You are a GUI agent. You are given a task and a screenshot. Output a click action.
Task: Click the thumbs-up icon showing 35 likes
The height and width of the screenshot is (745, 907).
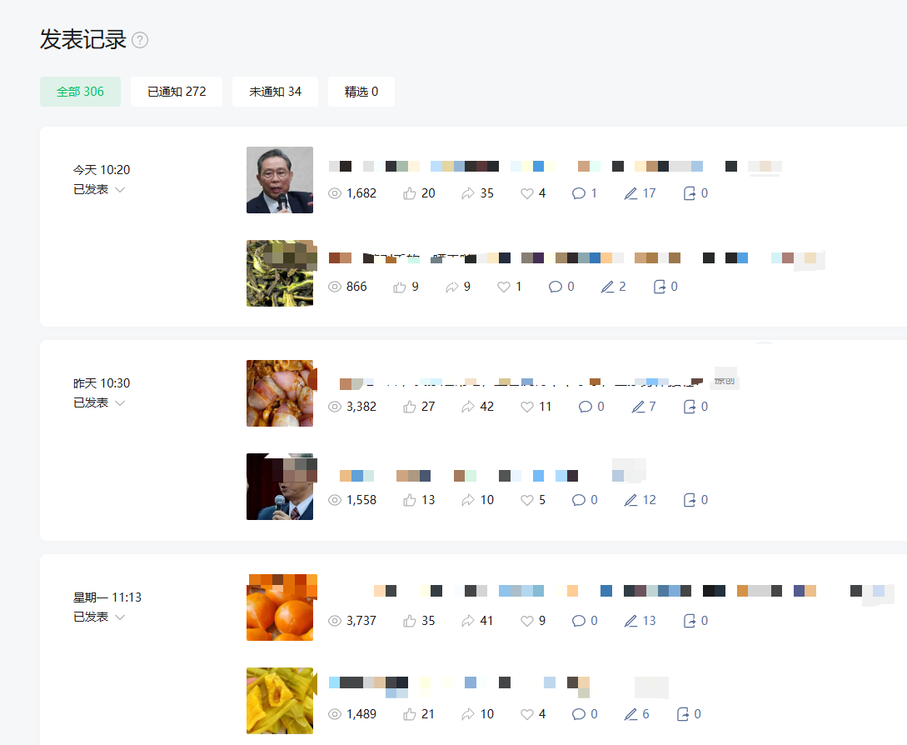[x=410, y=621]
